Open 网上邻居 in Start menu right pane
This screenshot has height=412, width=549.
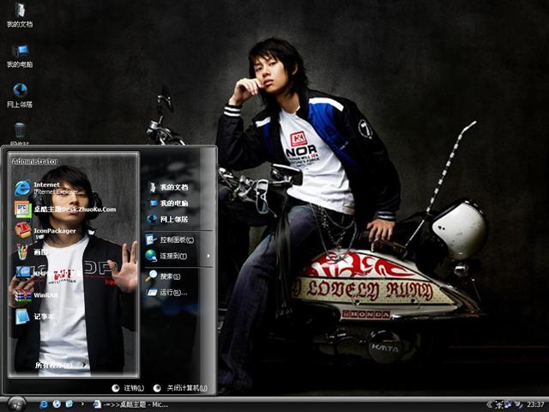pyautogui.click(x=168, y=220)
